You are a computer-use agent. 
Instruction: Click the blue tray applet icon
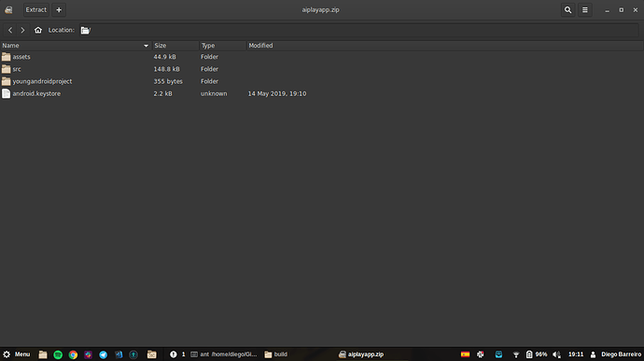pyautogui.click(x=498, y=354)
